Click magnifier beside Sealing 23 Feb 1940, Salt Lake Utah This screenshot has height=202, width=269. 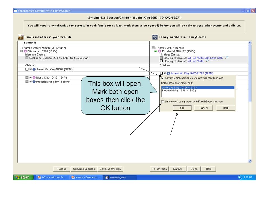(x=227, y=58)
